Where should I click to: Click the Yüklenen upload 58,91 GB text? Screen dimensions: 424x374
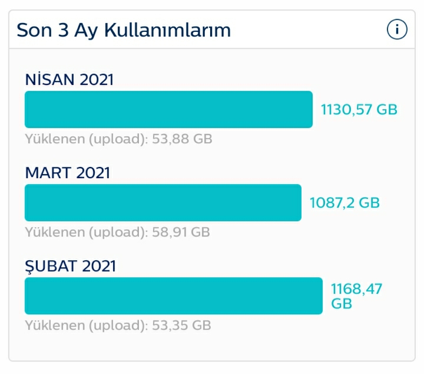point(118,232)
